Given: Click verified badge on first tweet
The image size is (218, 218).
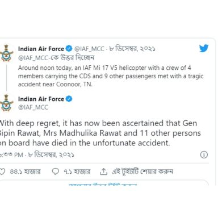Looking at the screenshot, I should [x=69, y=49].
